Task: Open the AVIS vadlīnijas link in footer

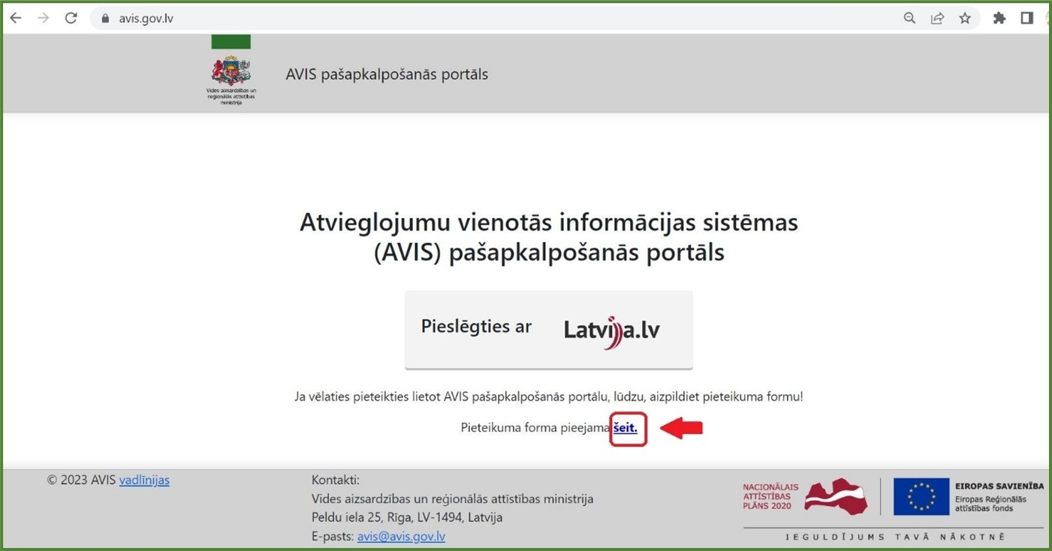Action: pos(144,480)
